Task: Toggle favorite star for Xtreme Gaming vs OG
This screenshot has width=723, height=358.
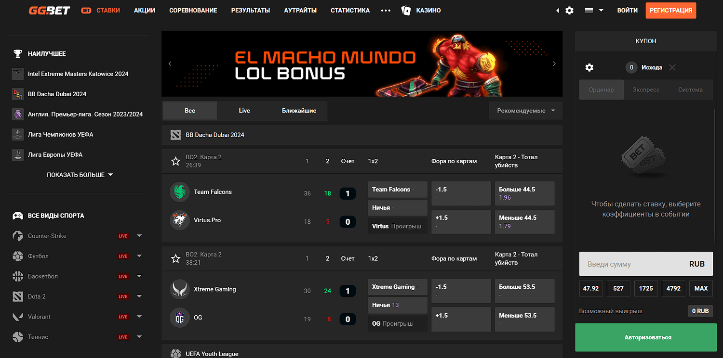Action: tap(176, 258)
